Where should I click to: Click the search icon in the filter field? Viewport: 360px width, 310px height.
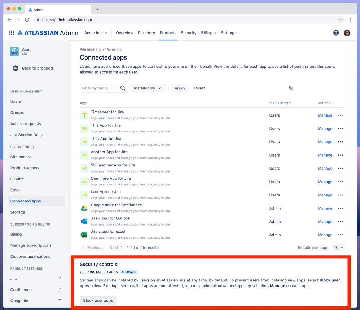(123, 88)
